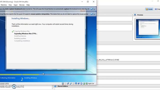Click the Preview section header
Image resolution: width=160 pixels, height=90 pixels.
(x=140, y=15)
